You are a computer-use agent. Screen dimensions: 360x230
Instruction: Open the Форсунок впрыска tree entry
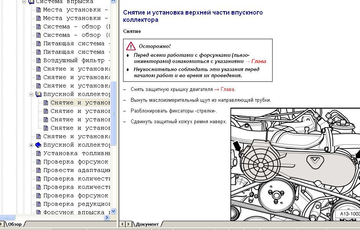click(77, 212)
